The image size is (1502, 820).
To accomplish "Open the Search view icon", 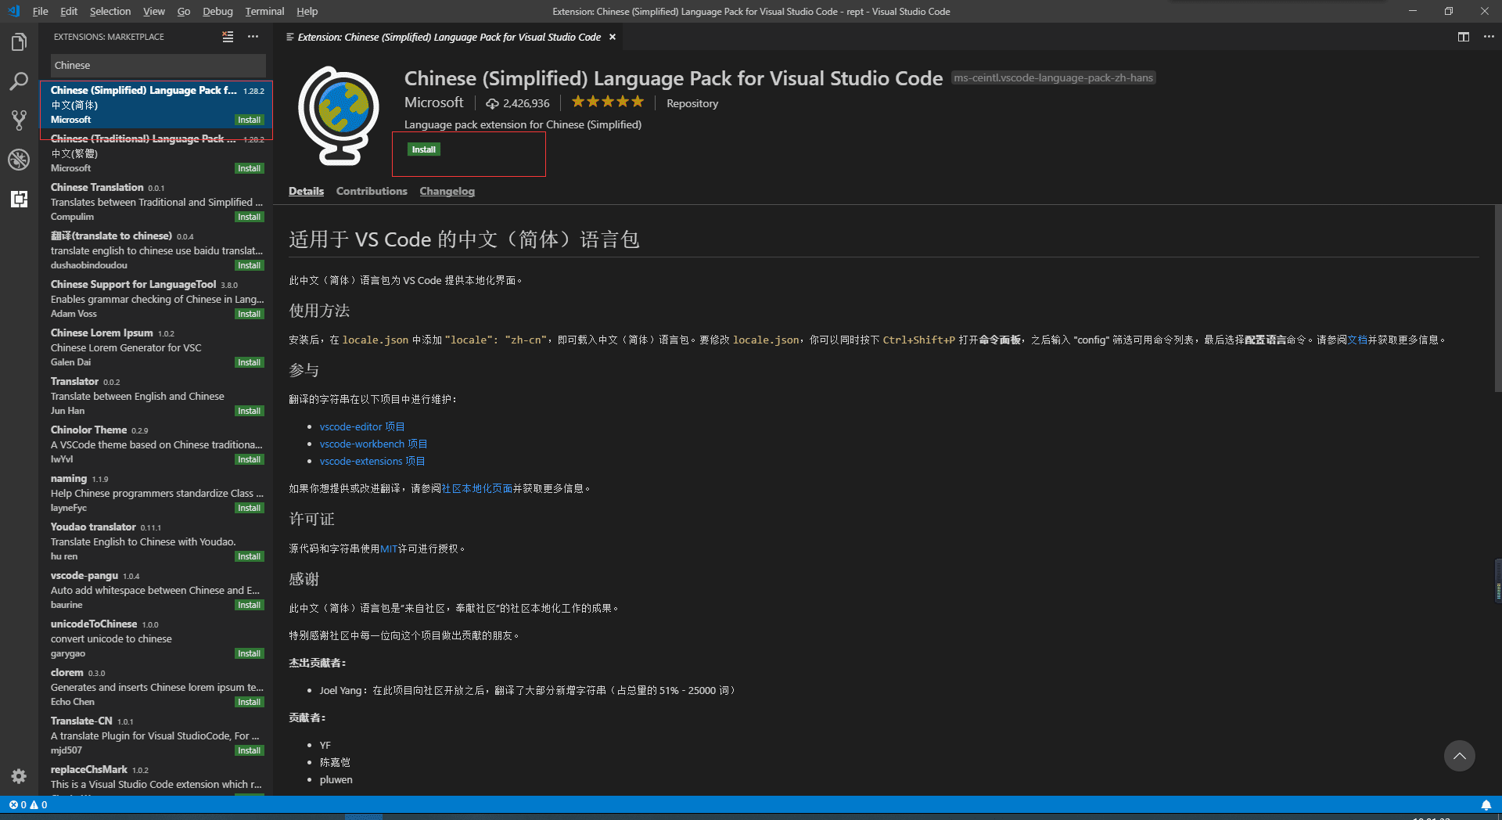I will tap(19, 81).
